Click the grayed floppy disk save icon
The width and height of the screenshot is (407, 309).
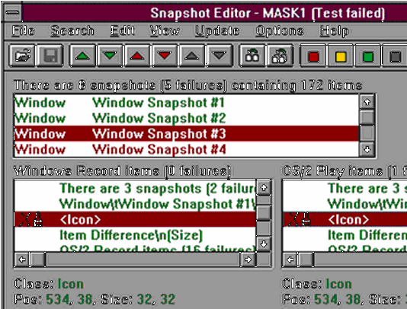coord(50,56)
